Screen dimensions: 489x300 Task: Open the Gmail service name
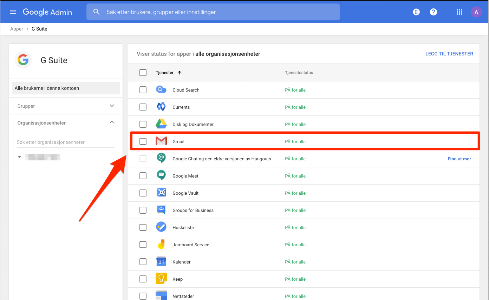point(178,141)
